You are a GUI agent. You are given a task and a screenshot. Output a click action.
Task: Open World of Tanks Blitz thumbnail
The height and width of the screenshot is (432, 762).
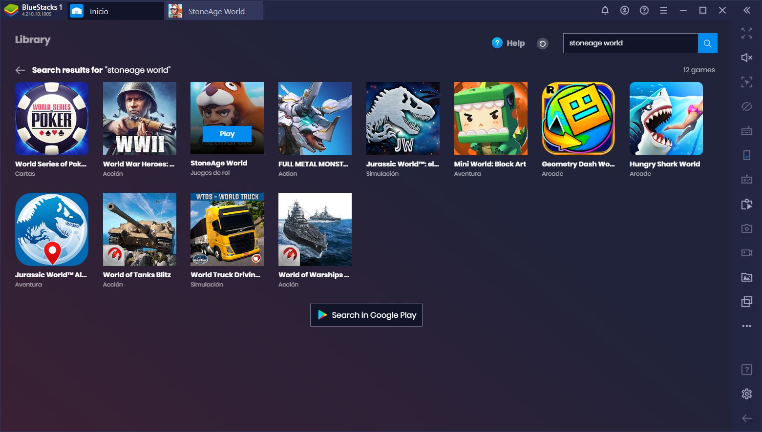[x=140, y=229]
